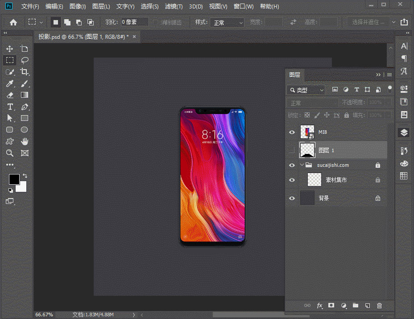Open the 窗口(W) menu
Screen dimensions: 414x319
point(244,6)
